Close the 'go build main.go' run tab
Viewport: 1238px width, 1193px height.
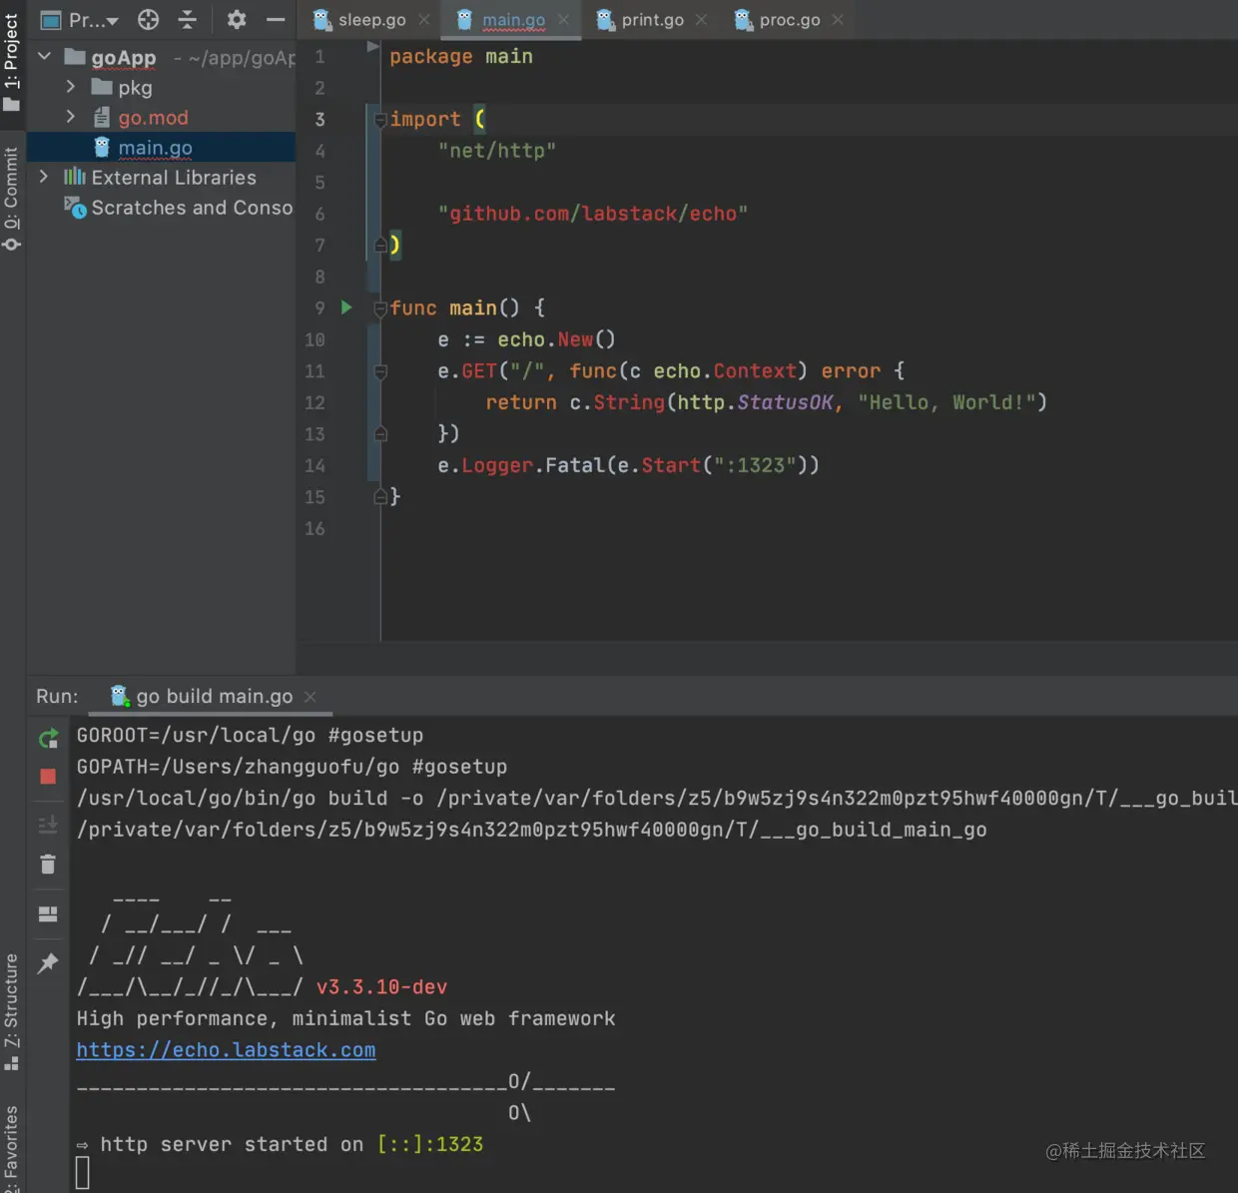pyautogui.click(x=310, y=697)
